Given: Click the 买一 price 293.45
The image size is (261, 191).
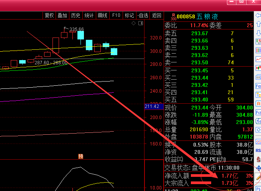Looking at the screenshot, I should click(x=200, y=71).
